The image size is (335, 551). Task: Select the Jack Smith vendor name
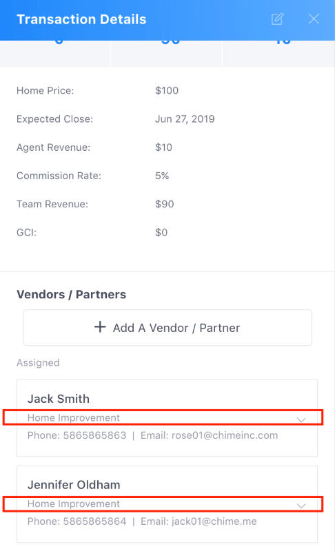coord(59,399)
